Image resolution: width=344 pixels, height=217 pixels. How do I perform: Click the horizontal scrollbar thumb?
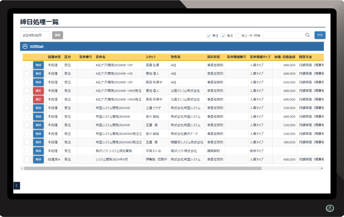(x=142, y=168)
